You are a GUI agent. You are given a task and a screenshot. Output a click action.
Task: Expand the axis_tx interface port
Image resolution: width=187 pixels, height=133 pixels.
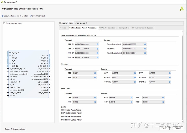(x=10, y=58)
